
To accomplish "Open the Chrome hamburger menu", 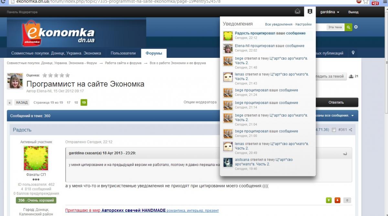I will pyautogui.click(x=384, y=2).
